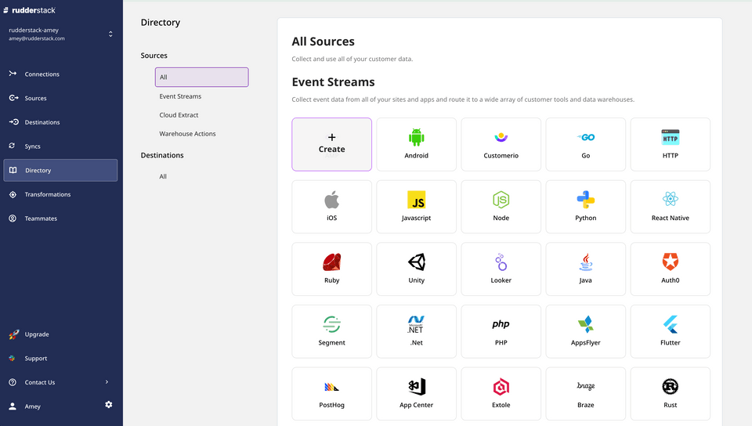This screenshot has width=752, height=426.
Task: Open the settings gear icon
Action: coord(109,404)
